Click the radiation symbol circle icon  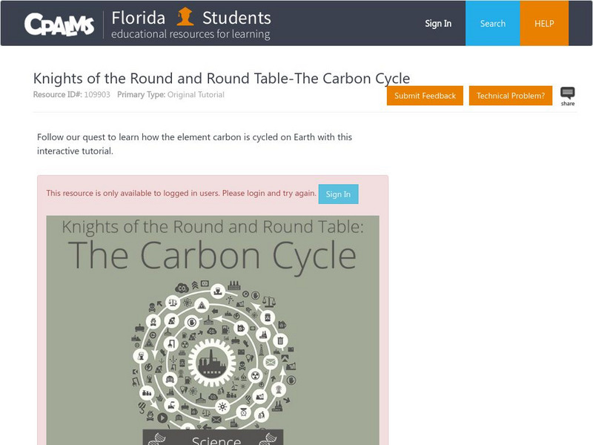pos(255,376)
